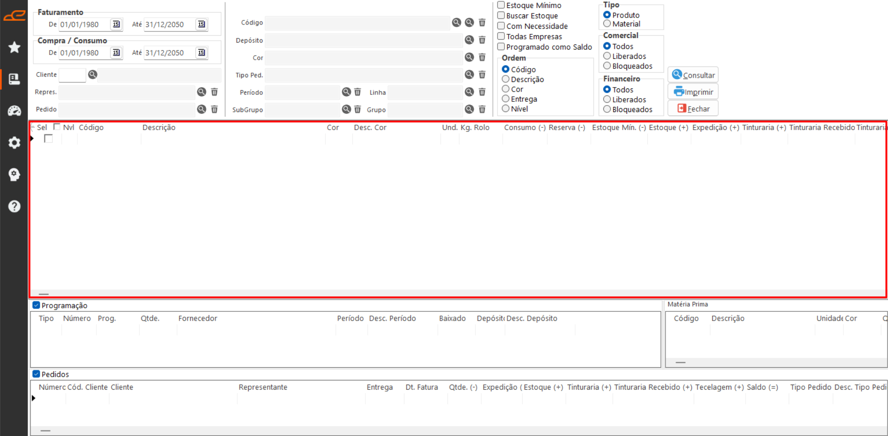The width and height of the screenshot is (888, 436).
Task: Open calendar picker for Faturamento De date
Action: click(116, 25)
